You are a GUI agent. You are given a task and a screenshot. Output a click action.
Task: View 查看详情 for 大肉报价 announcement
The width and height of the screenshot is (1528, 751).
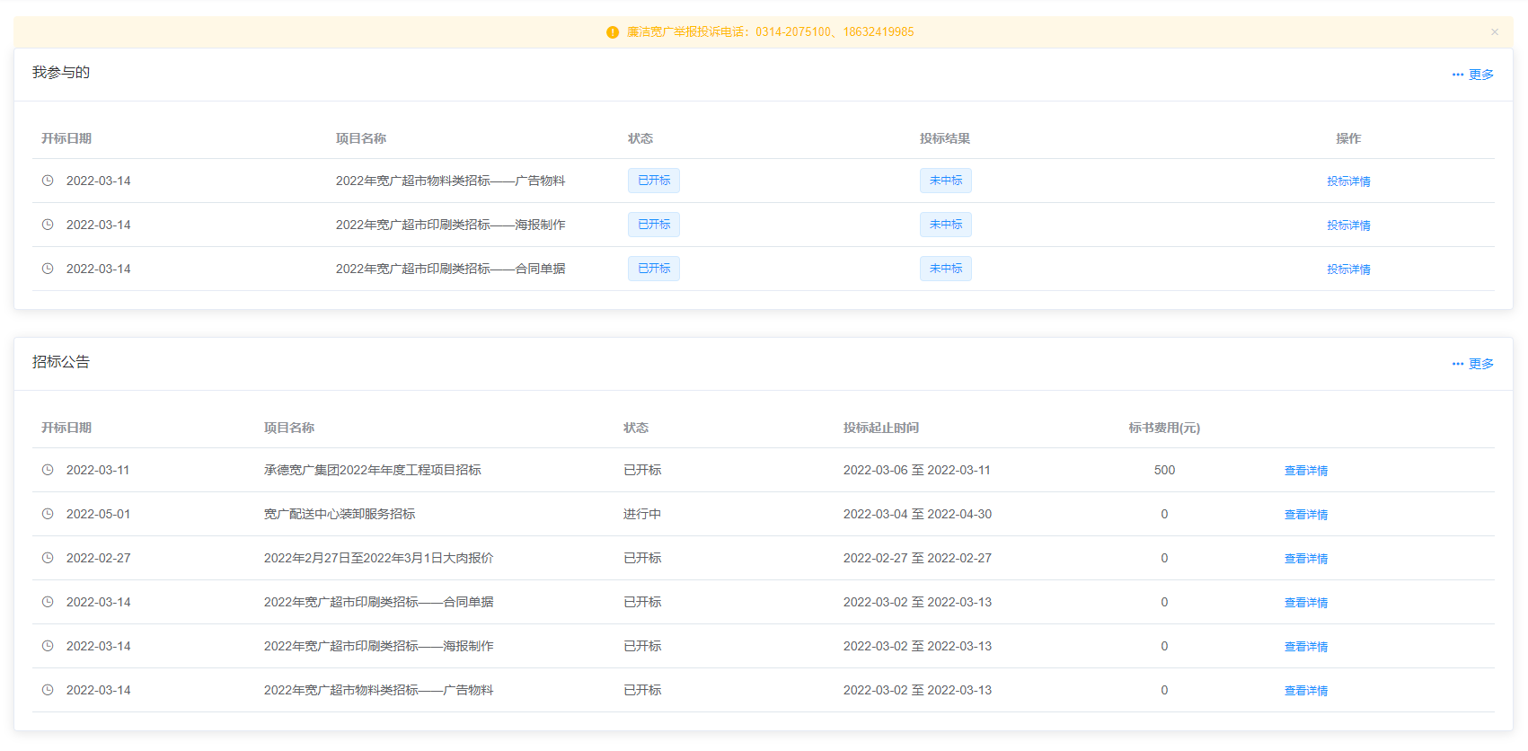click(x=1306, y=559)
